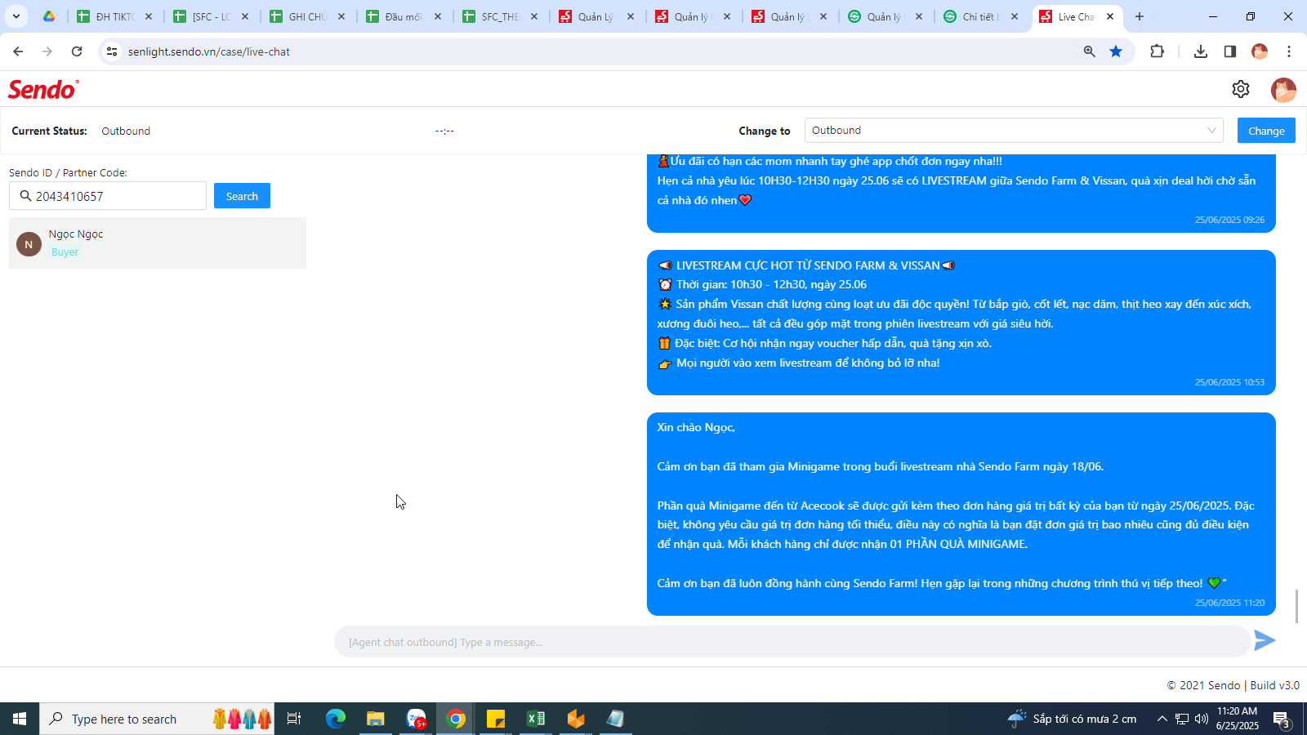Switch to the ĐH TIKT sheet tab
Viewport: 1307px width, 735px height.
(x=114, y=16)
